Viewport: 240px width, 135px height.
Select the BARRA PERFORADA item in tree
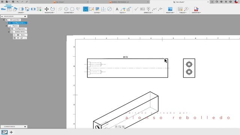(x=19, y=32)
